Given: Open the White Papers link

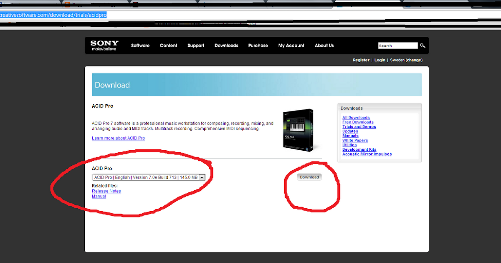Looking at the screenshot, I should pyautogui.click(x=355, y=141).
